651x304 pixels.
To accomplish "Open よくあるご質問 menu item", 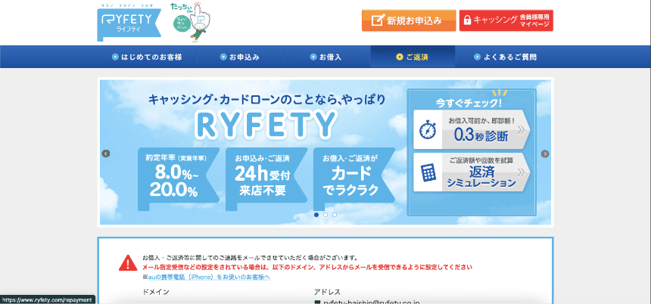I will 505,57.
